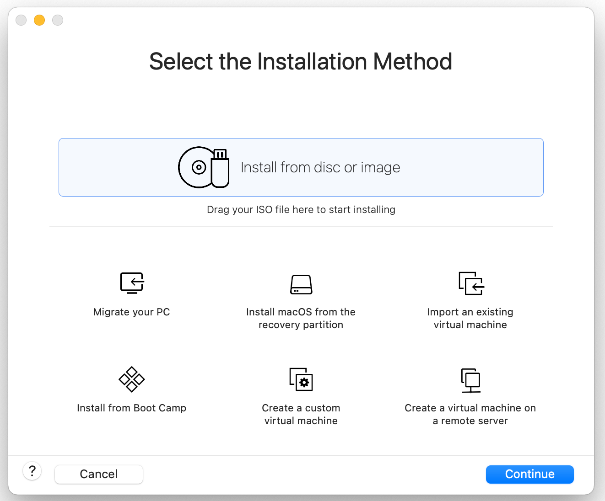This screenshot has width=605, height=501.
Task: Select the "Install from Boot Camp" label
Action: pos(132,408)
